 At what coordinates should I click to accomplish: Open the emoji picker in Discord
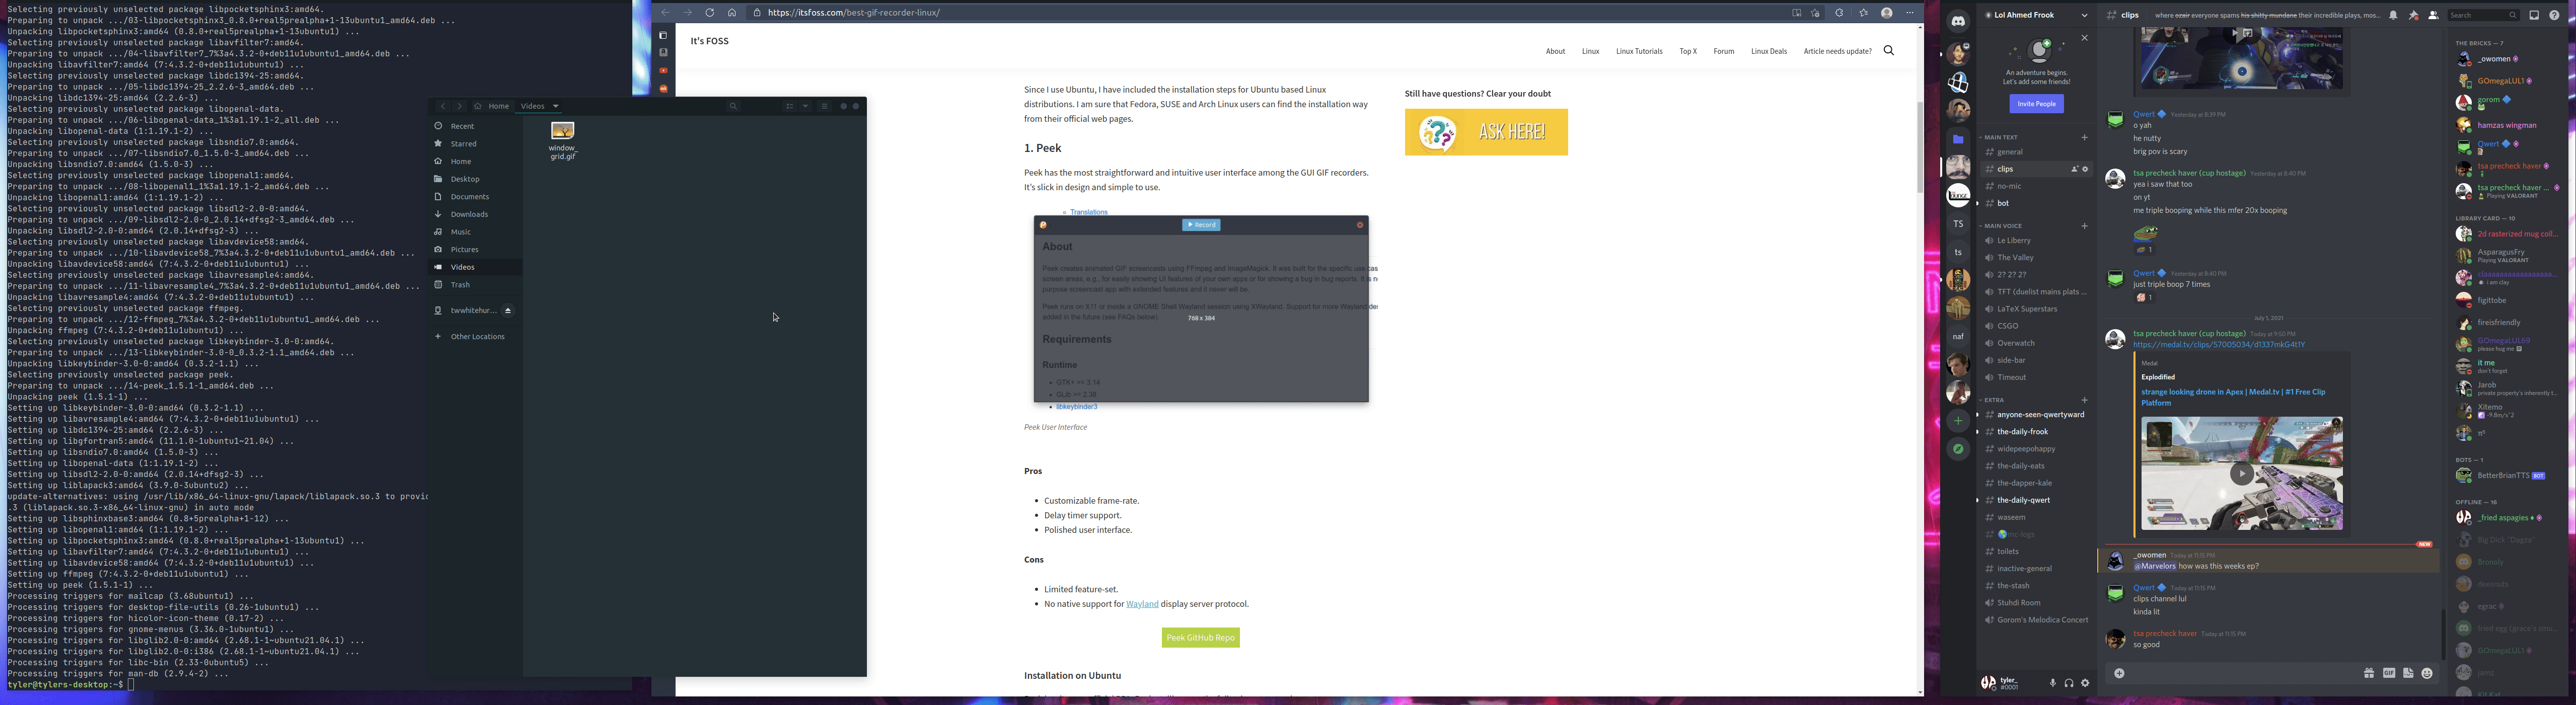pyautogui.click(x=2427, y=673)
